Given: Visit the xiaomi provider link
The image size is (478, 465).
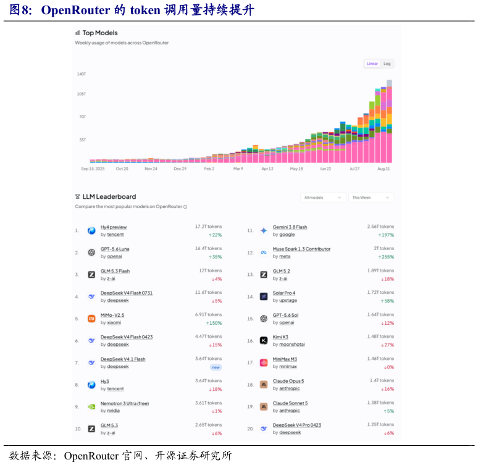Looking at the screenshot, I should 114,322.
